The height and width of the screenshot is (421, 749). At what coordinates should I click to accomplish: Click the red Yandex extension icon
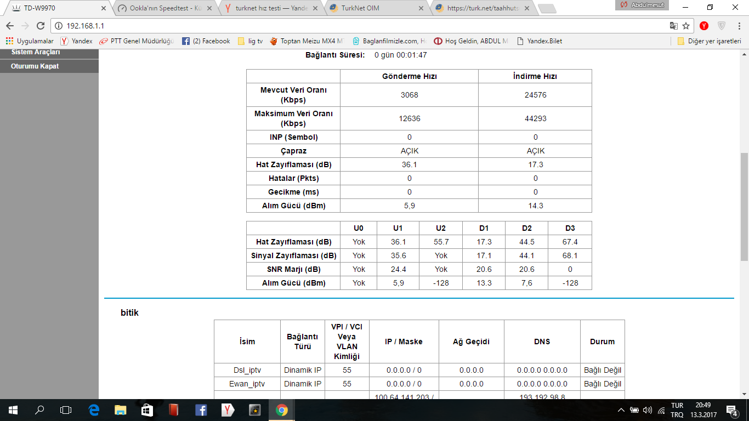coord(704,26)
